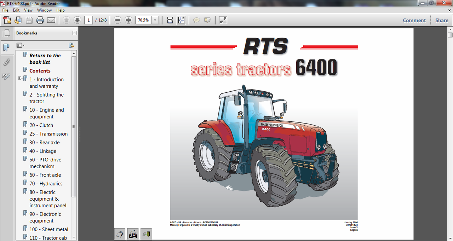Open the Signatures panel icon
The image size is (453, 241).
(x=6, y=76)
